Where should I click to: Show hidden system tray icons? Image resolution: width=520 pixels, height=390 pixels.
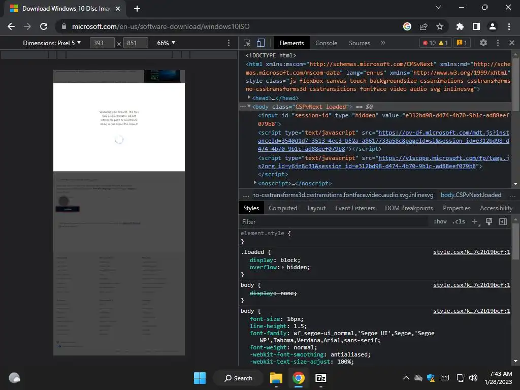(406, 378)
